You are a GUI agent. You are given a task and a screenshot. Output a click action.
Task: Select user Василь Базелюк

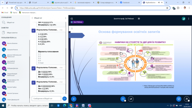click(x=12, y=43)
